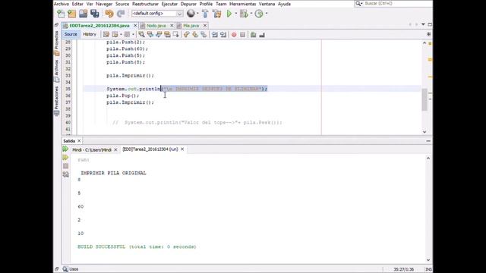Click the red Start Macro Recording icon
This screenshot has width=486, height=273.
234,35
